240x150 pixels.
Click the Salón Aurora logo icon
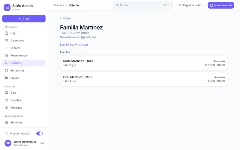7,7
